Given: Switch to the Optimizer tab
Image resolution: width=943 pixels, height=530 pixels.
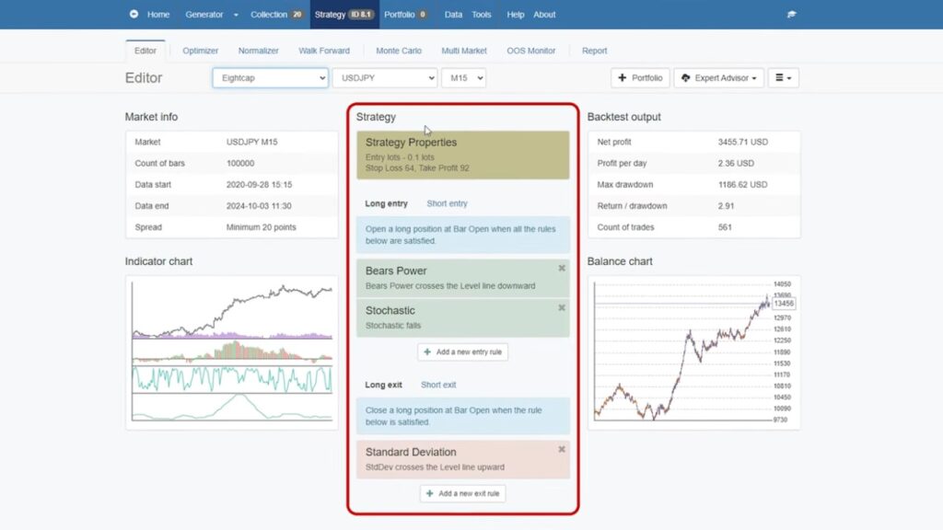Looking at the screenshot, I should [201, 51].
